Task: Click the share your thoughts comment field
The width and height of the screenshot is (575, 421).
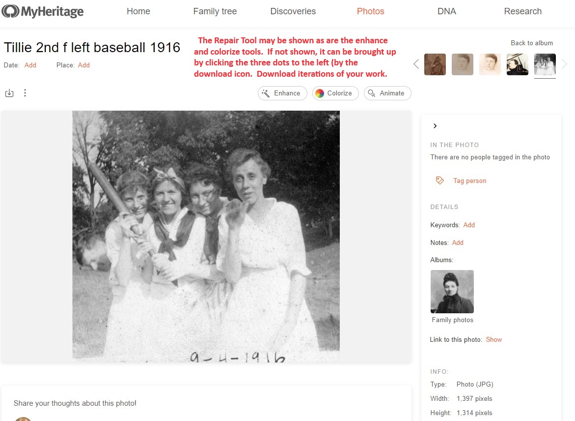Action: [206, 403]
